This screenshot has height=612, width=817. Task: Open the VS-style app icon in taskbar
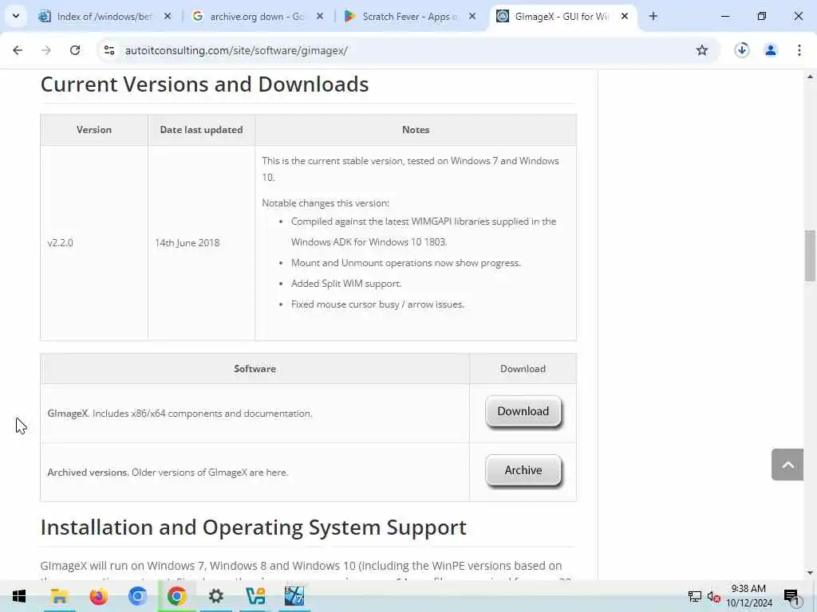tap(255, 596)
